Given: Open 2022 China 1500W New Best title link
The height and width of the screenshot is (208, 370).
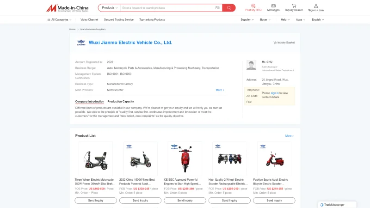Looking at the screenshot, I should click(x=137, y=182).
